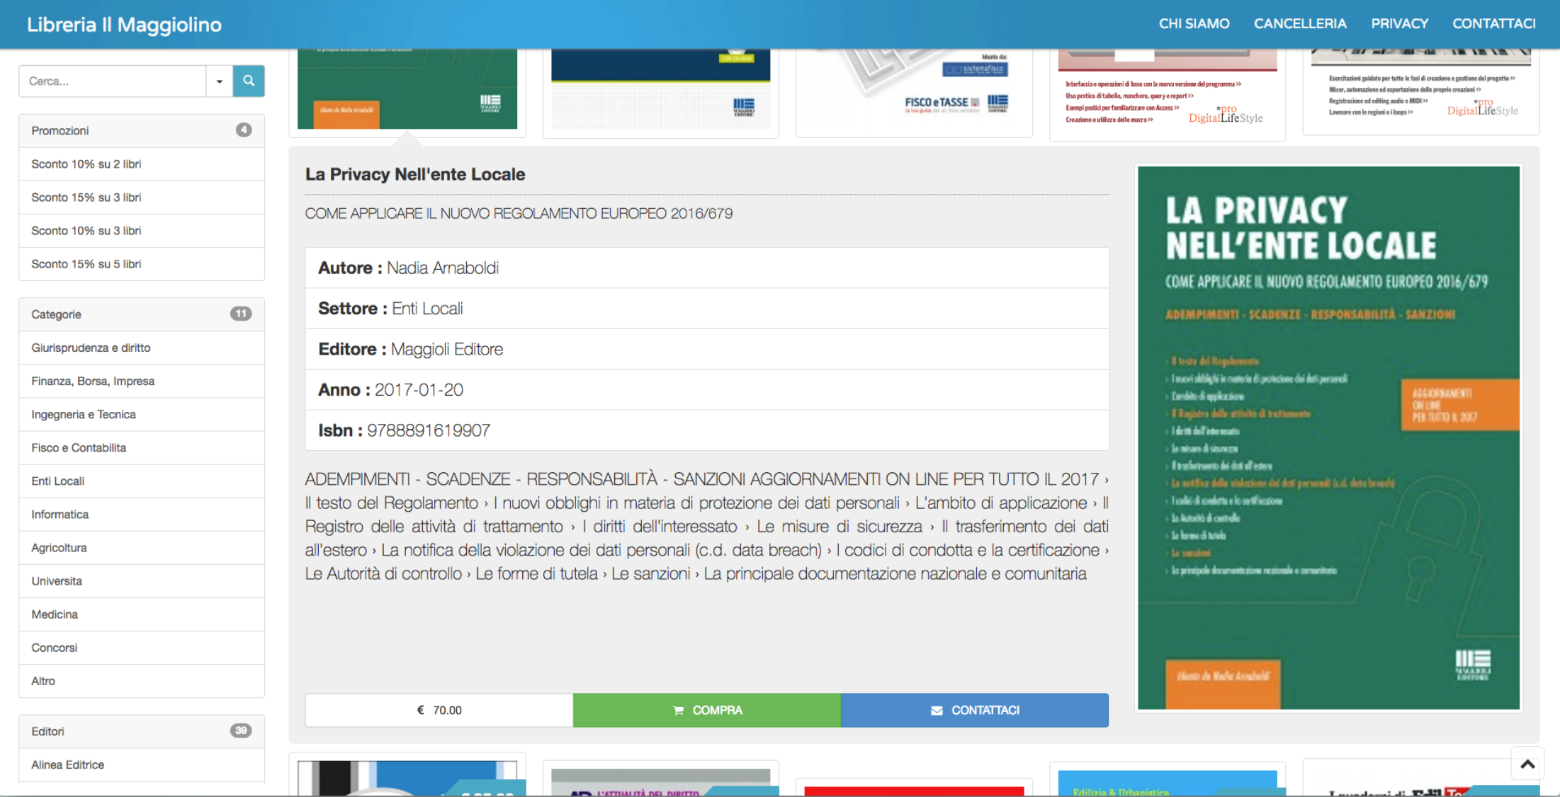Collapse the Promozioni panel header
The image size is (1560, 797).
142,130
